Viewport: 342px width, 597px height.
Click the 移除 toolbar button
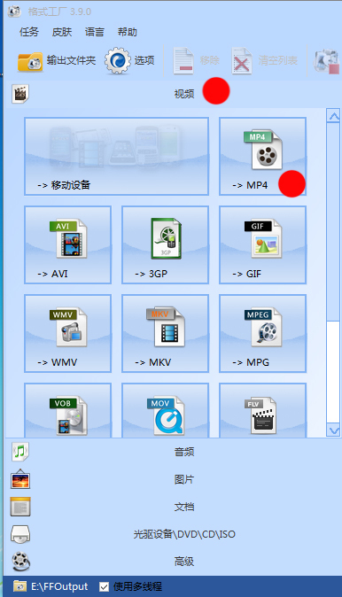196,60
